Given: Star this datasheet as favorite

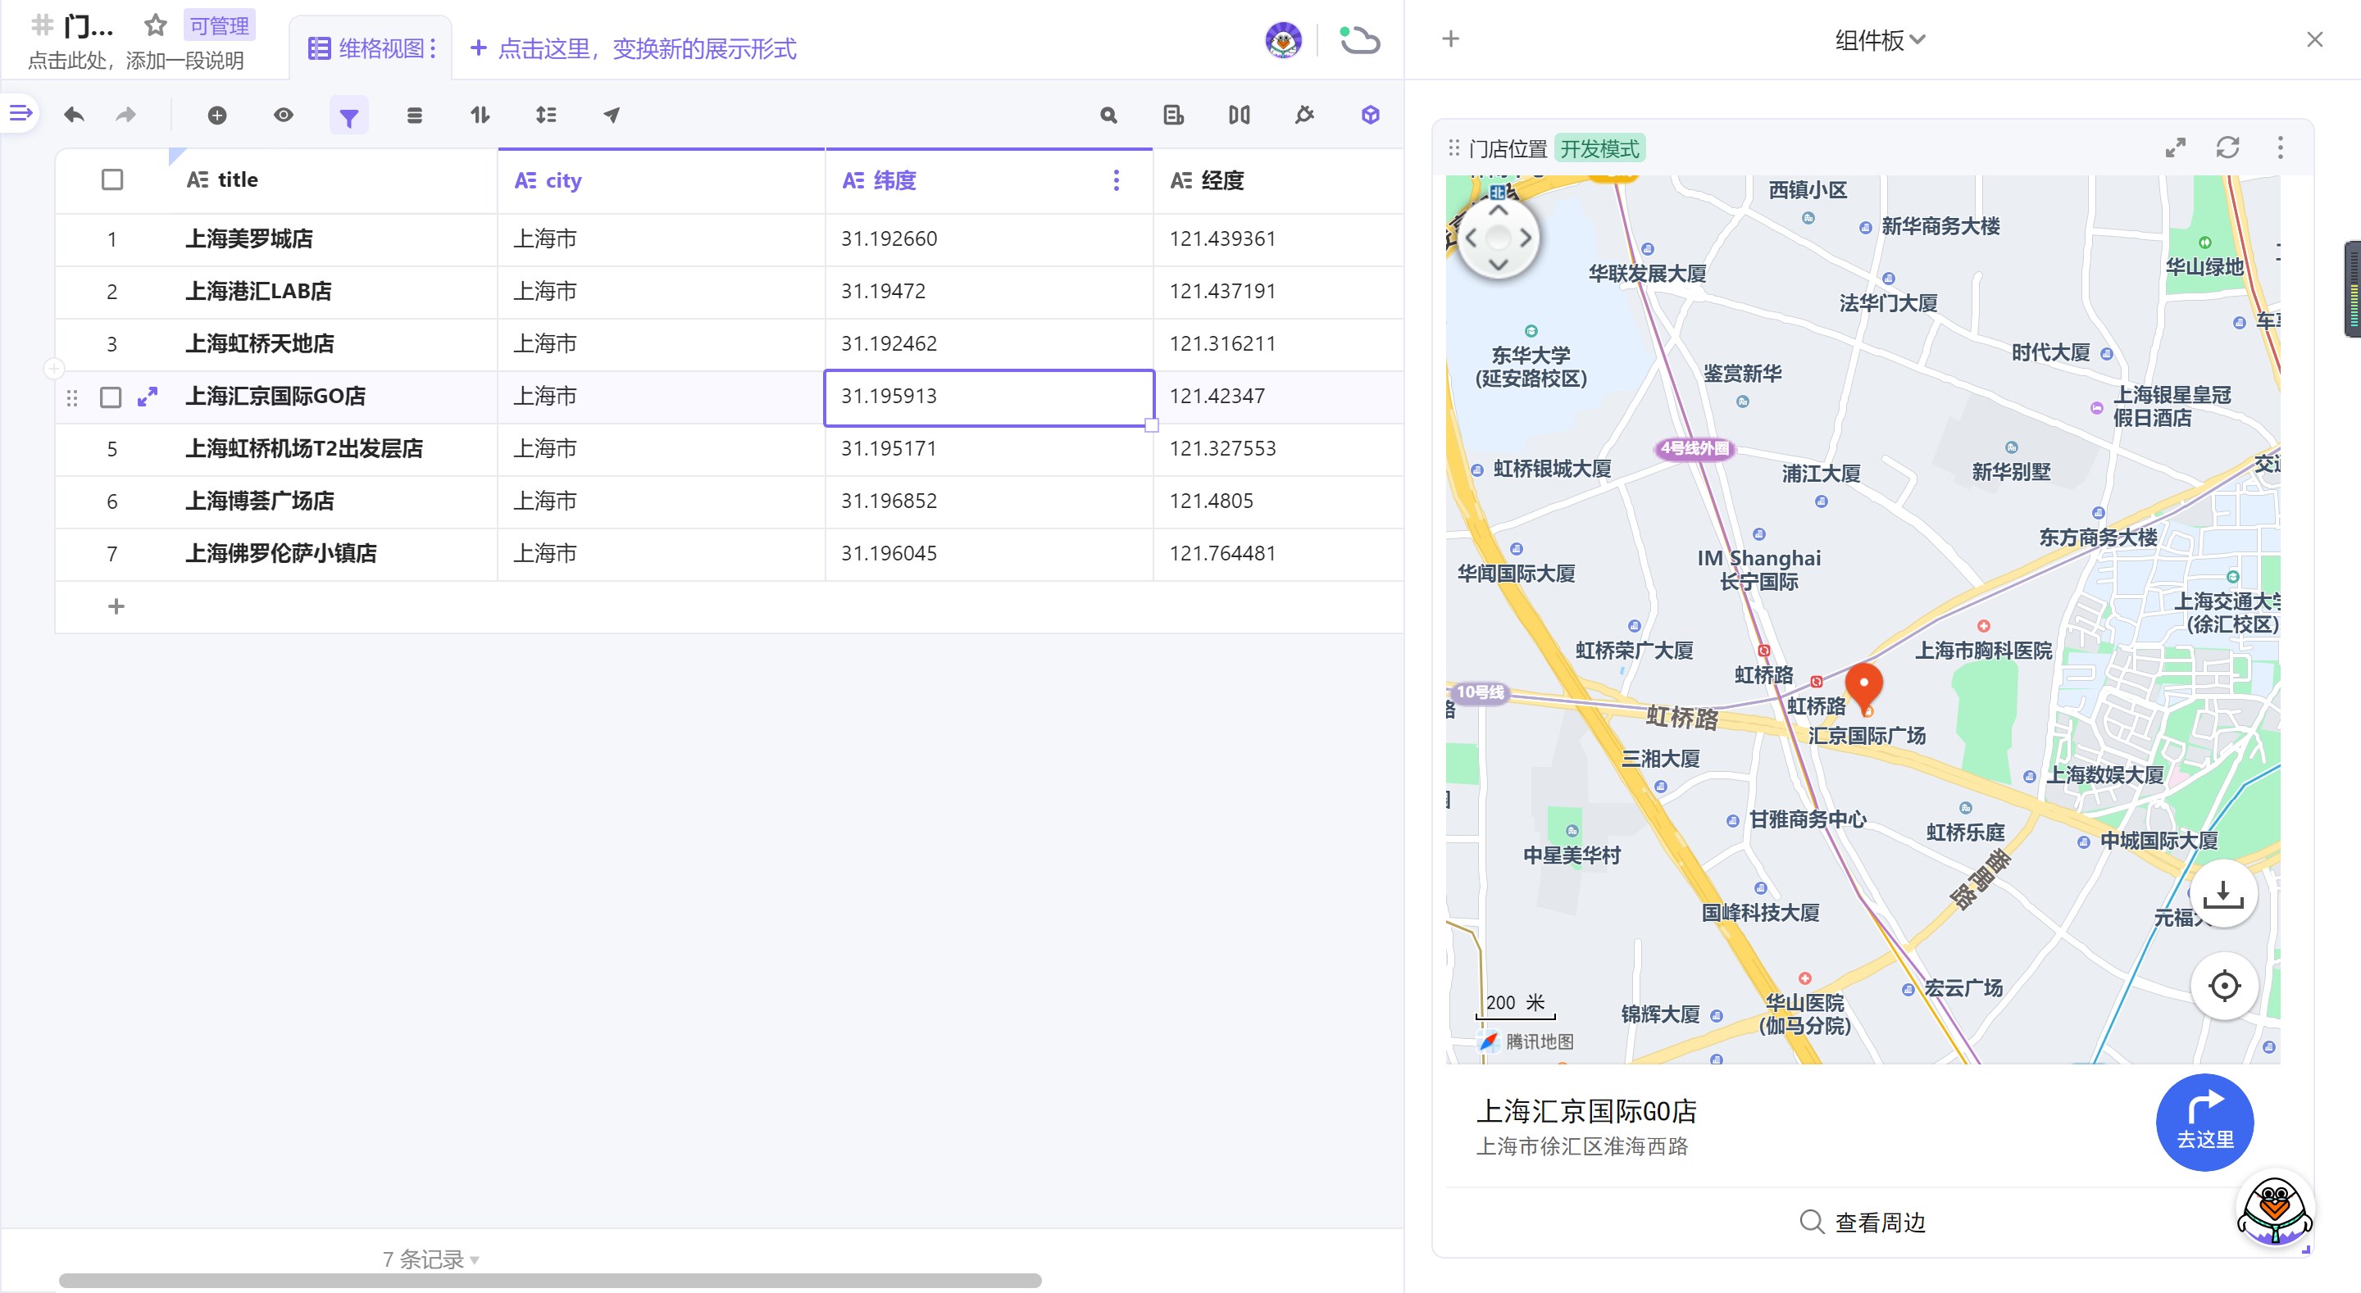Looking at the screenshot, I should pos(156,25).
